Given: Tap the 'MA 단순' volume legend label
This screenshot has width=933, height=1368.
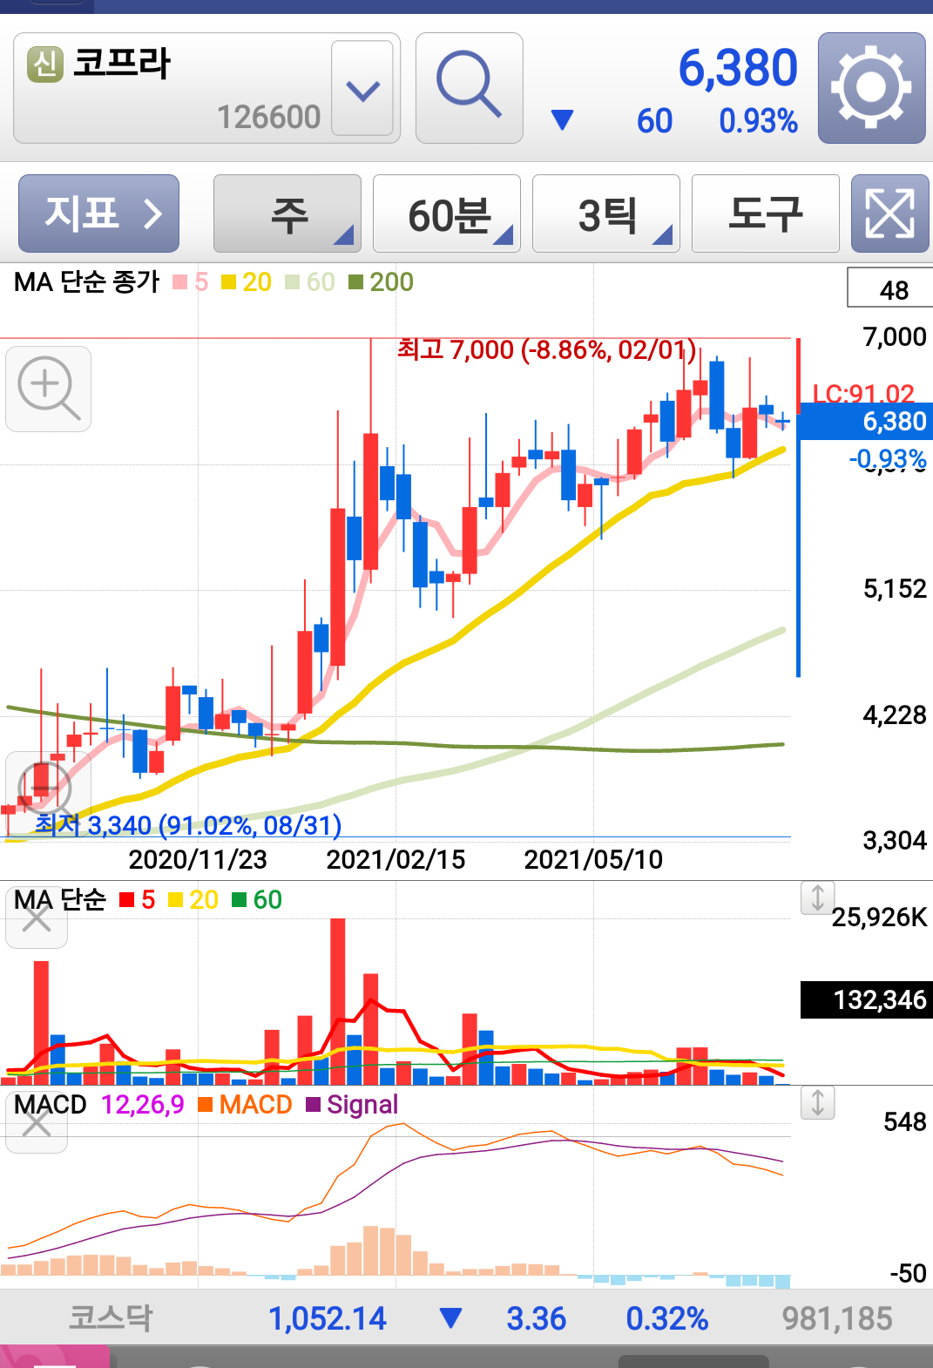Looking at the screenshot, I should [60, 899].
